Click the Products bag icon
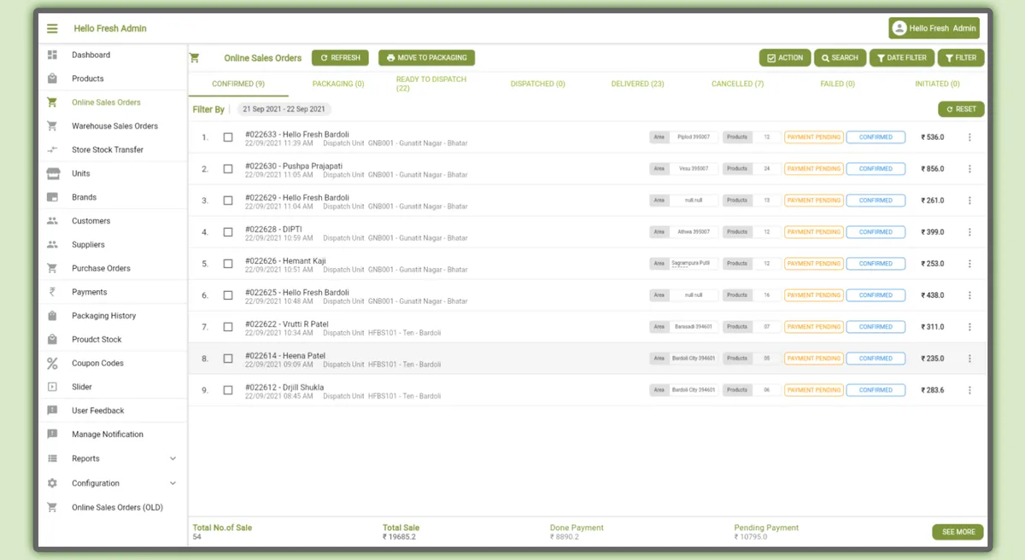Image resolution: width=1025 pixels, height=560 pixels. tap(52, 79)
